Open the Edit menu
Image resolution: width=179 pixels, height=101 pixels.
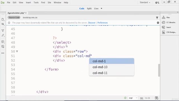click(x=15, y=3)
